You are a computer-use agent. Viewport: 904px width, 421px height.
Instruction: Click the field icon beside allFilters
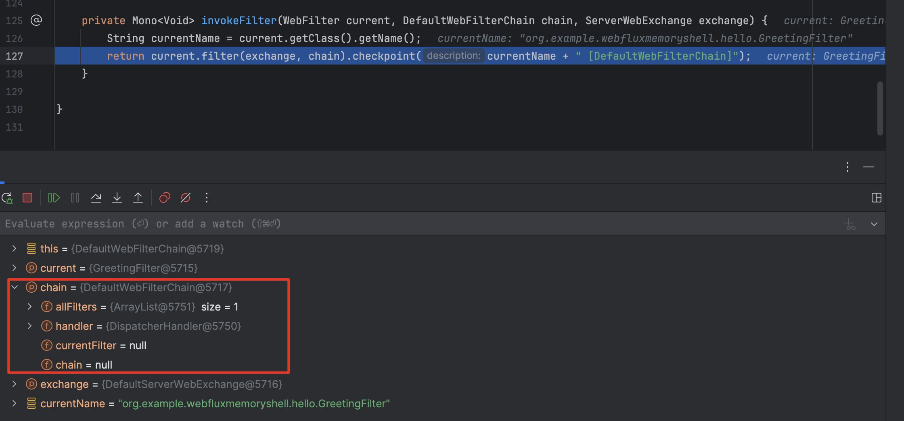click(47, 306)
